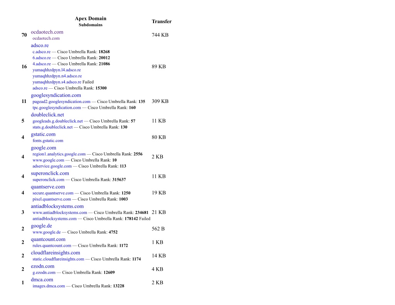
Task: Click the yumaqhhzdpyn.n4.adsco.re link
Action: (57, 76)
